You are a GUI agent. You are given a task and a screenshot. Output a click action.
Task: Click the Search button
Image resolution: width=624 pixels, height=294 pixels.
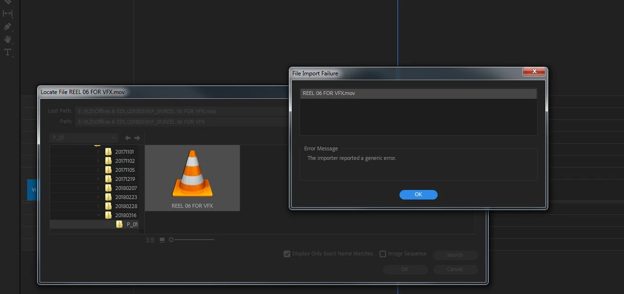(x=455, y=255)
